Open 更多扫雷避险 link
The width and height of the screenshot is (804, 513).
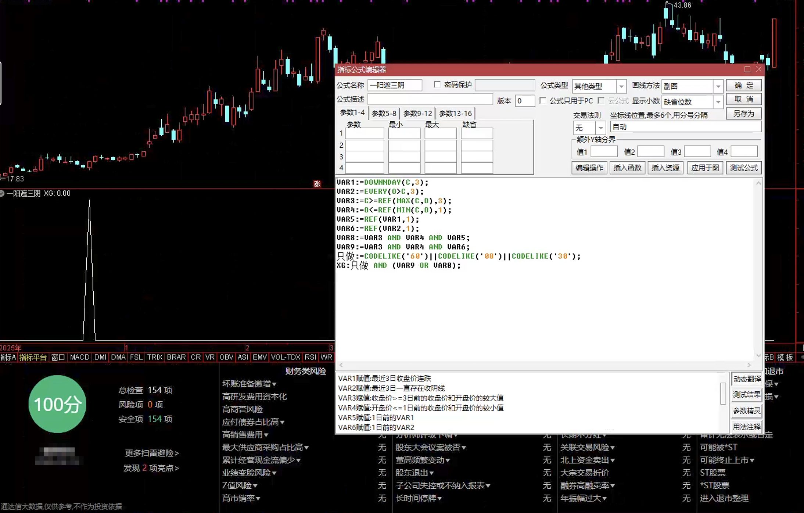coord(152,453)
